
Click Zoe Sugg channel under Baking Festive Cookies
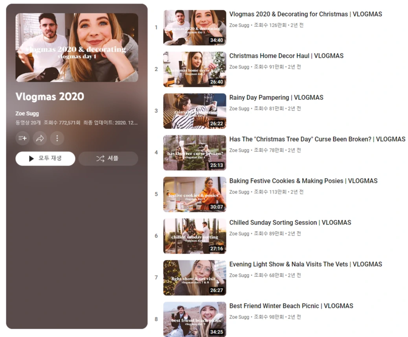(x=239, y=192)
